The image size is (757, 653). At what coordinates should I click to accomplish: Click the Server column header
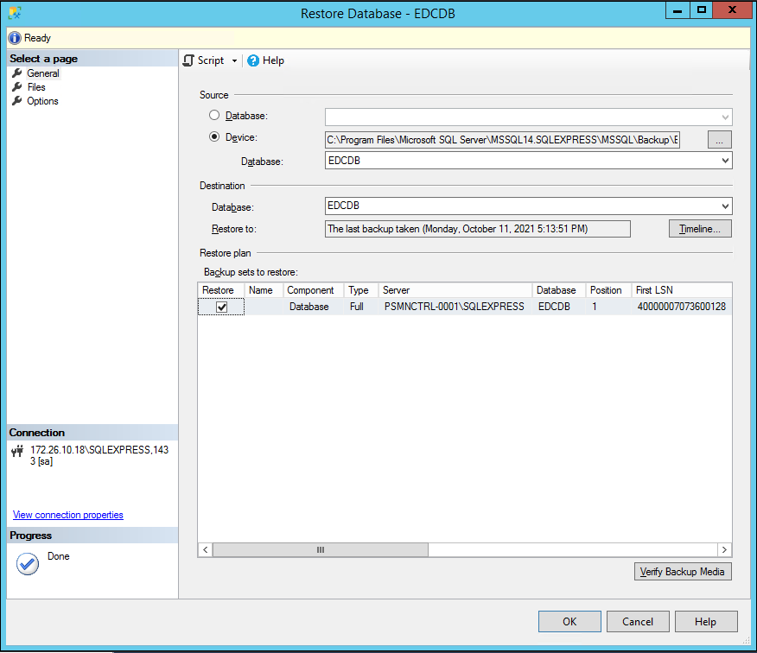[x=455, y=290]
